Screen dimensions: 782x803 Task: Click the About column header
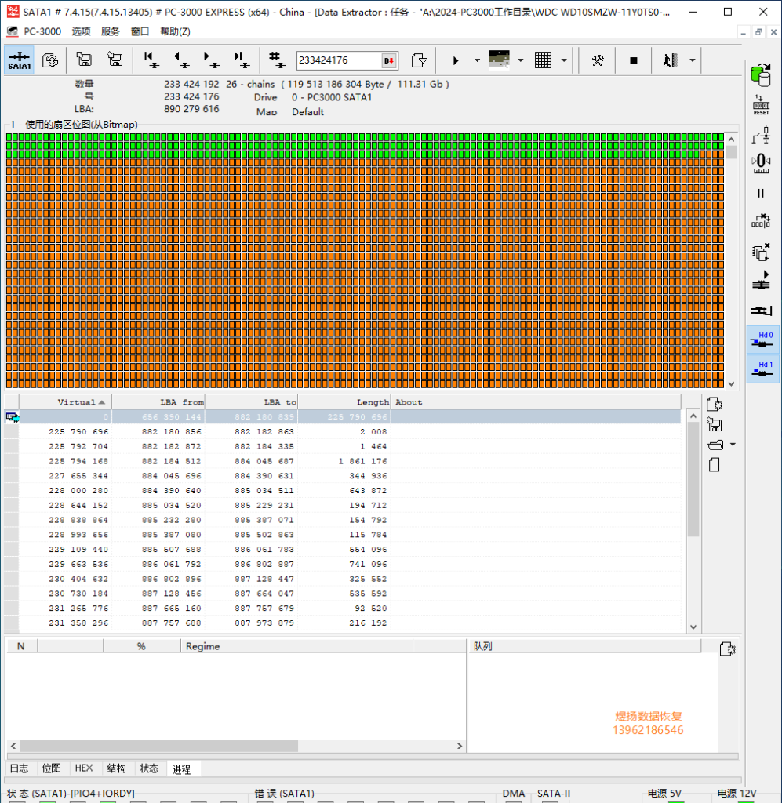point(536,402)
